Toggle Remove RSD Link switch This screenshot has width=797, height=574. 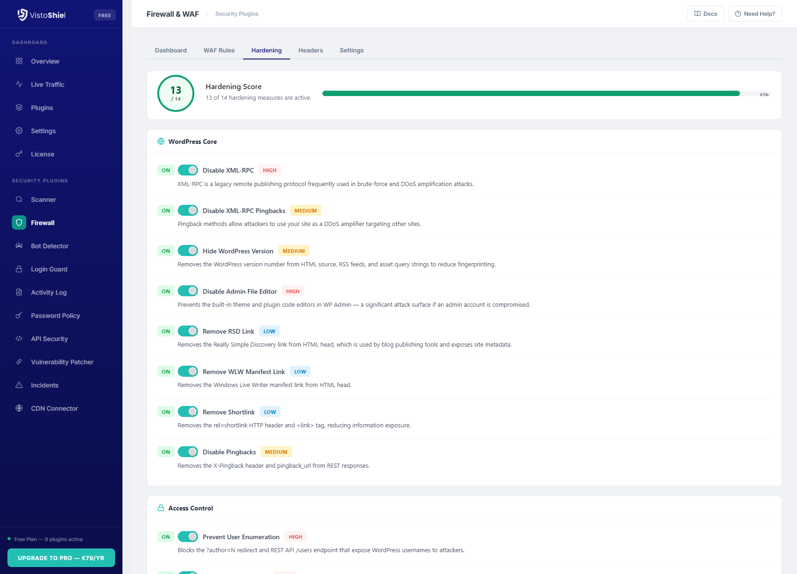click(x=188, y=331)
